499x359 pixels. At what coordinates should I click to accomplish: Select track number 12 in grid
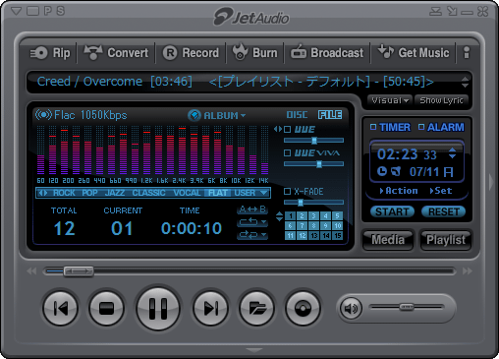(302, 235)
